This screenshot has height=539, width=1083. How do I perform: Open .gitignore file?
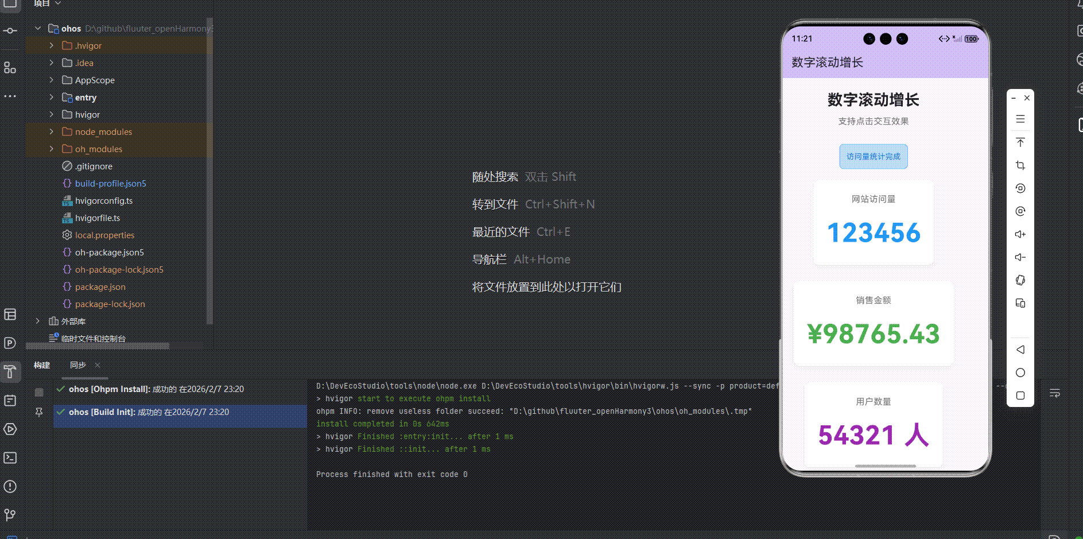[x=94, y=166]
